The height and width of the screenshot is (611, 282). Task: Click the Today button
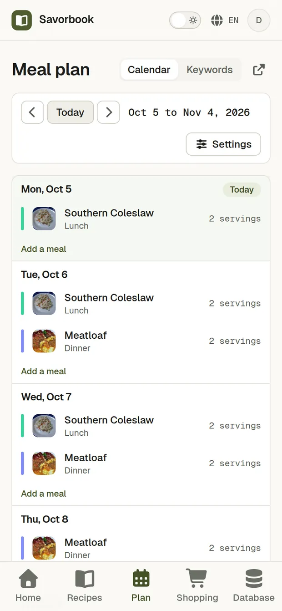pyautogui.click(x=70, y=112)
